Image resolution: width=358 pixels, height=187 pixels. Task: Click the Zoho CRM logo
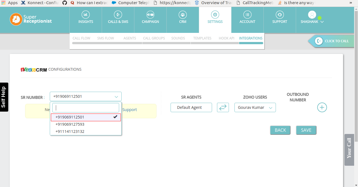pyautogui.click(x=34, y=70)
